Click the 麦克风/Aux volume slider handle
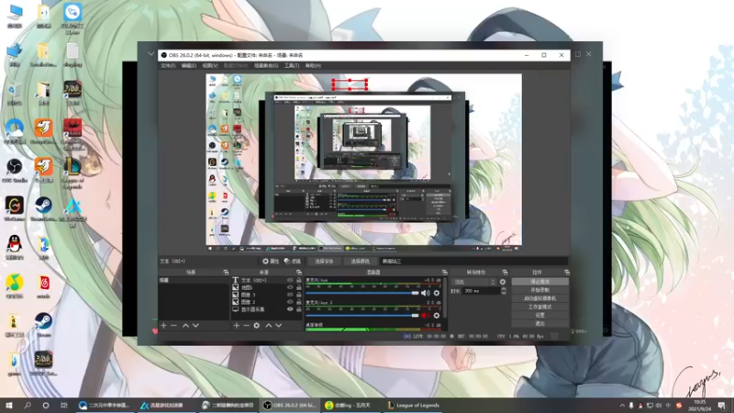The width and height of the screenshot is (734, 413). [x=415, y=293]
